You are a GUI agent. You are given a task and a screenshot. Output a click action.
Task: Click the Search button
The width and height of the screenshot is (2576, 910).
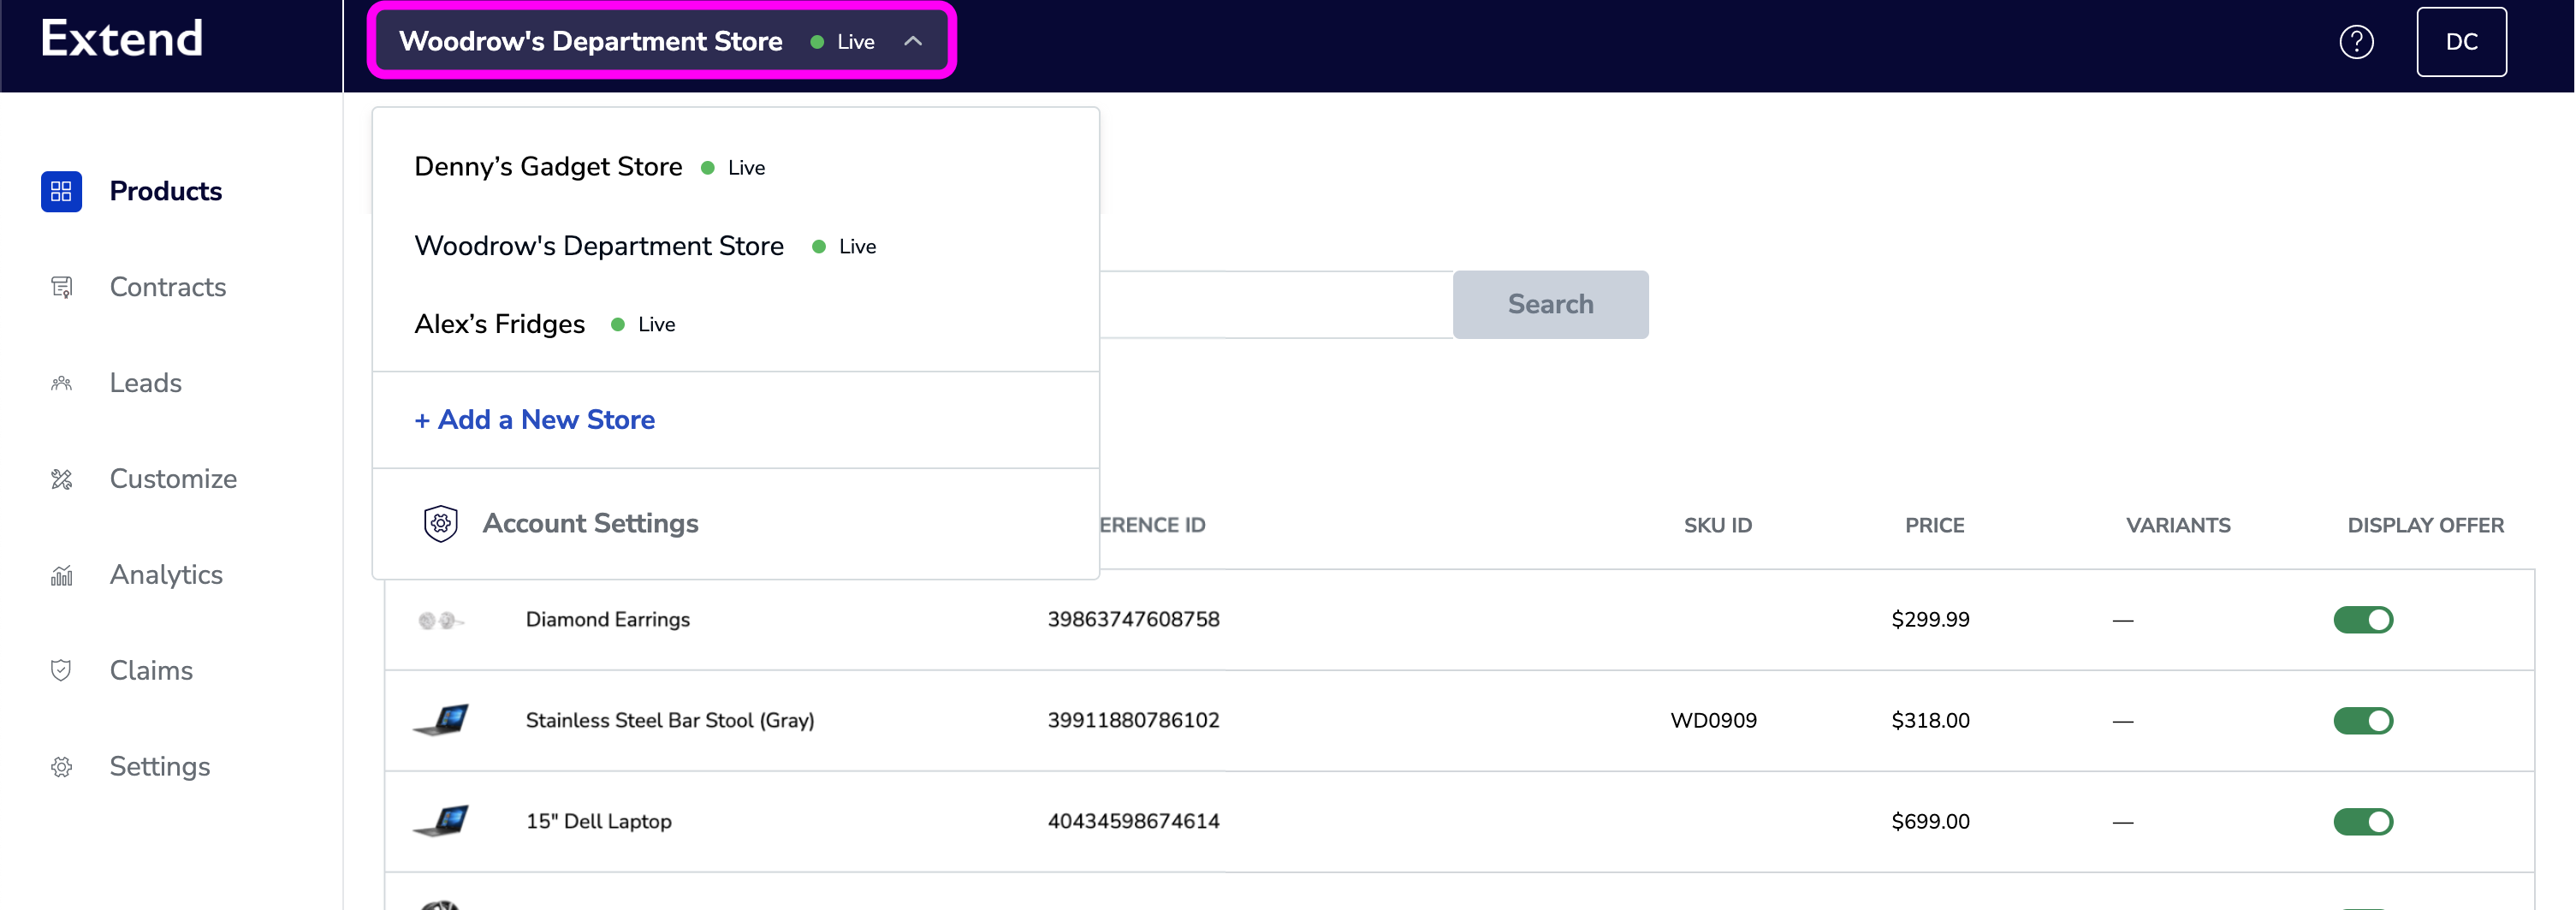coord(1550,304)
